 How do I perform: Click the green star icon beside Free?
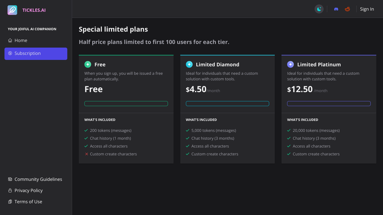(x=88, y=64)
